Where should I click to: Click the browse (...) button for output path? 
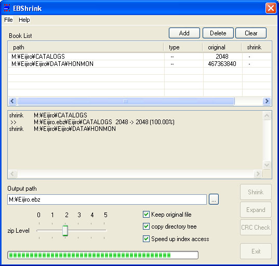[x=214, y=199]
